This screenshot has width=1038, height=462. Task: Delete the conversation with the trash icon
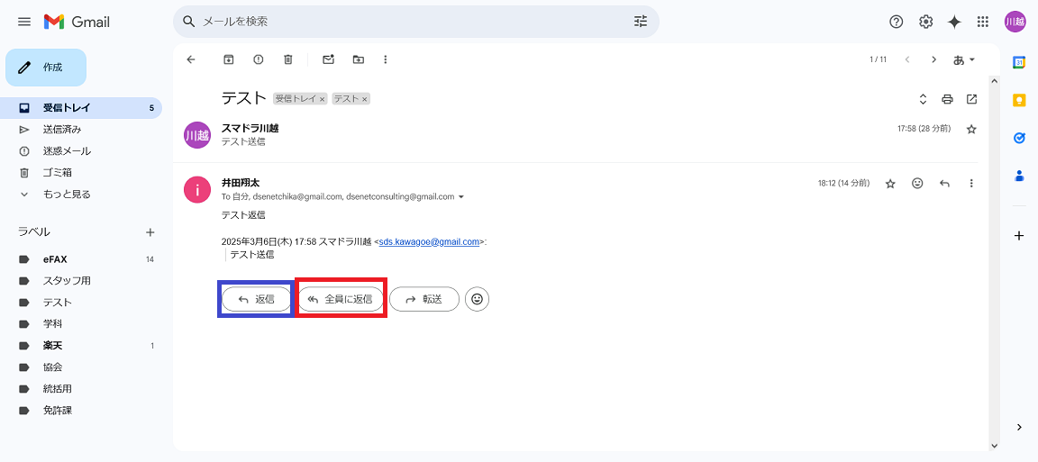point(288,59)
